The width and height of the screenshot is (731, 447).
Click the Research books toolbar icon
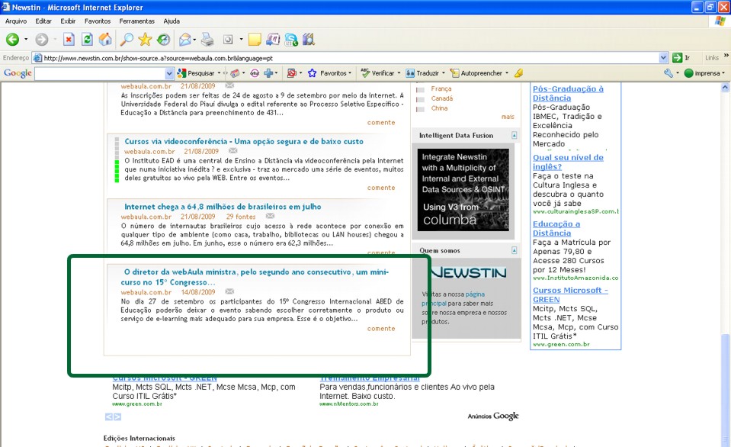[x=309, y=40]
